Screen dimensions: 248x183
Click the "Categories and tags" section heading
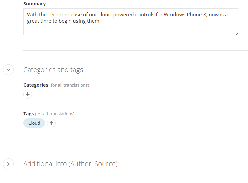pos(53,70)
